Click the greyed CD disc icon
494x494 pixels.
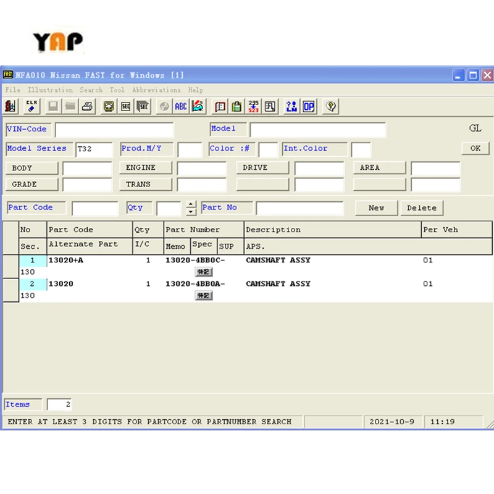coord(164,106)
